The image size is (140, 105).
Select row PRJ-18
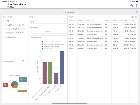(103, 24)
